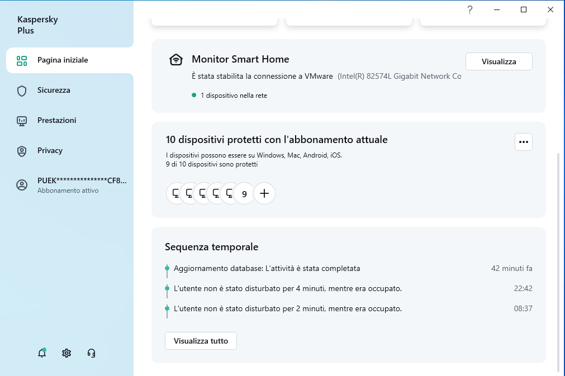This screenshot has height=376, width=565.
Task: Click the device count badge showing 9
Action: 244,194
